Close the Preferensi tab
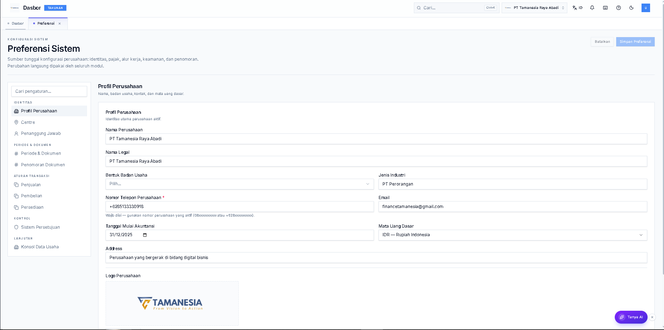The image size is (664, 330). point(60,24)
